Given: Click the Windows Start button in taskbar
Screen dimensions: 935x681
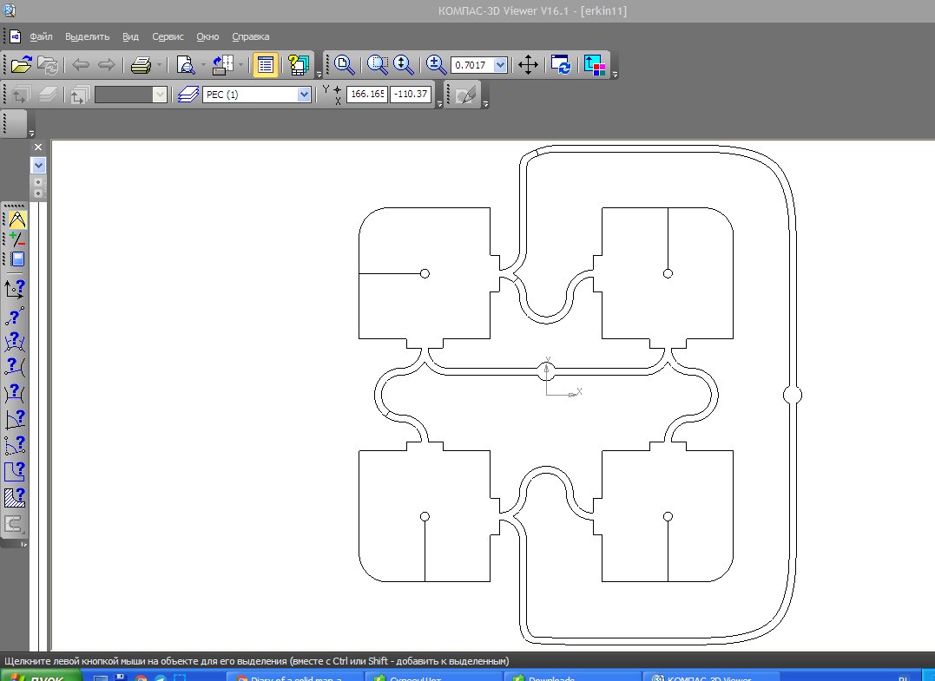Looking at the screenshot, I should (41, 676).
